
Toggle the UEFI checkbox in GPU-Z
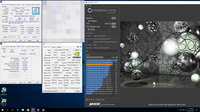coord(76,60)
